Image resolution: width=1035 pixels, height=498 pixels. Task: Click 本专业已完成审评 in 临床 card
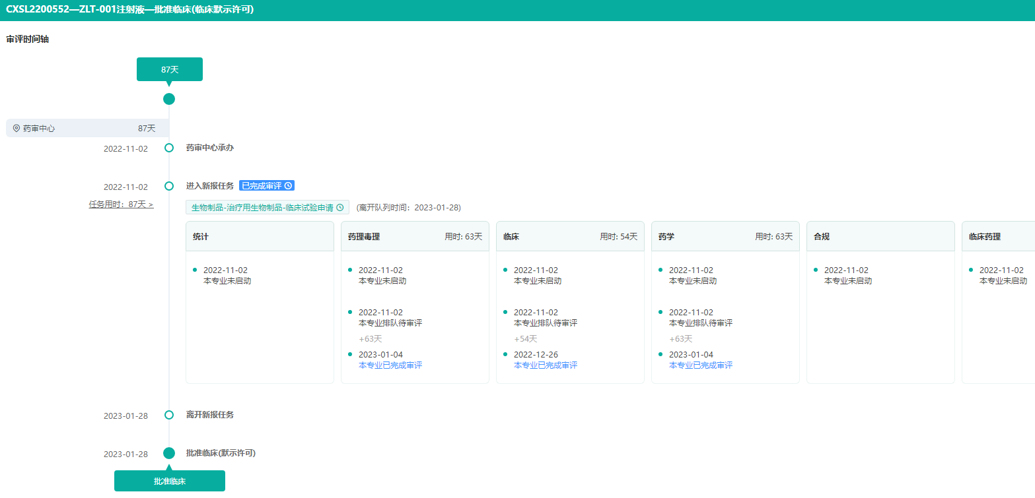coord(546,365)
